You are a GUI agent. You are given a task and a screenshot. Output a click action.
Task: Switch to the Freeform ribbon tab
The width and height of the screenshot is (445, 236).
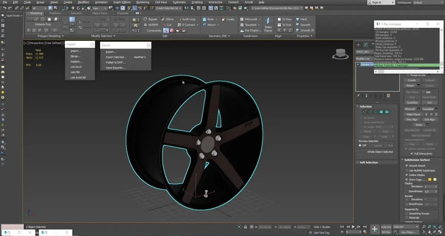[x=55, y=13]
